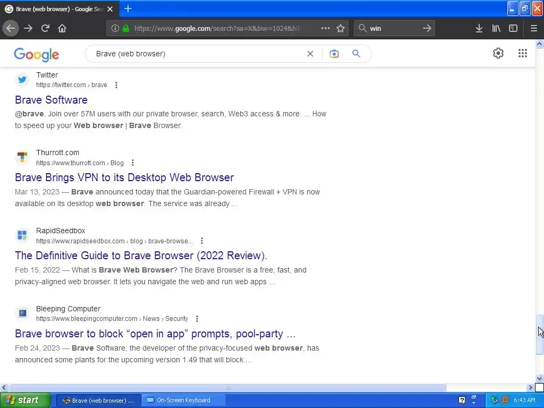Open the Brave Software Twitter link
Viewport: 544px width, 408px height.
51,100
